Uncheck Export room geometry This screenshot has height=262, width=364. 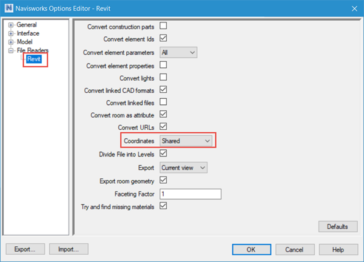coord(163,180)
